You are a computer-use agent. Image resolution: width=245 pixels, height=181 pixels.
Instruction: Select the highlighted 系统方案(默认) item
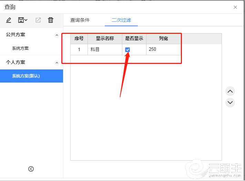[x=26, y=76]
